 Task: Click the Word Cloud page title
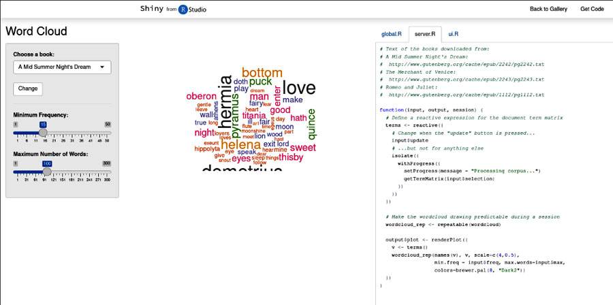click(x=36, y=31)
